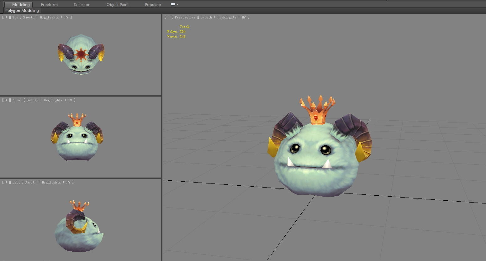Open the Perspective viewport plus menu
Viewport: 486px width, 261px height.
(169, 18)
